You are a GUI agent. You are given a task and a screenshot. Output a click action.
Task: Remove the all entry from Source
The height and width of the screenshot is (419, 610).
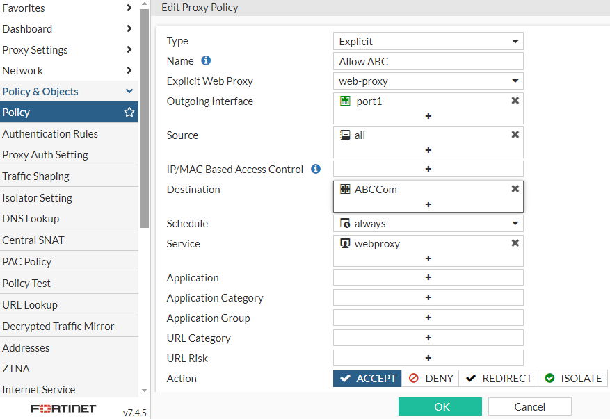click(x=515, y=135)
